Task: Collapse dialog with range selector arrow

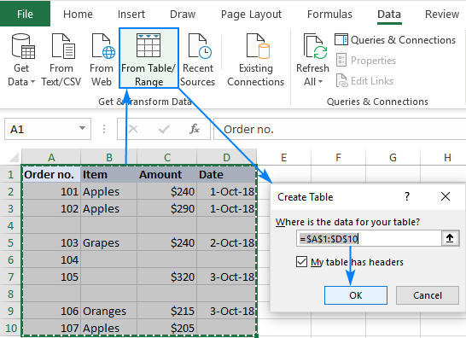Action: 450,238
